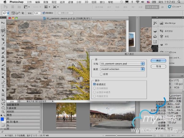Select the Smudge tool

(x=3, y=73)
